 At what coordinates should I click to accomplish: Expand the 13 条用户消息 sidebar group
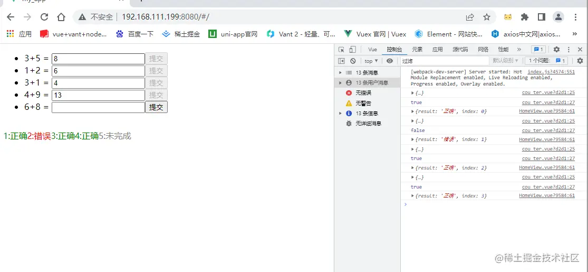[x=340, y=82]
